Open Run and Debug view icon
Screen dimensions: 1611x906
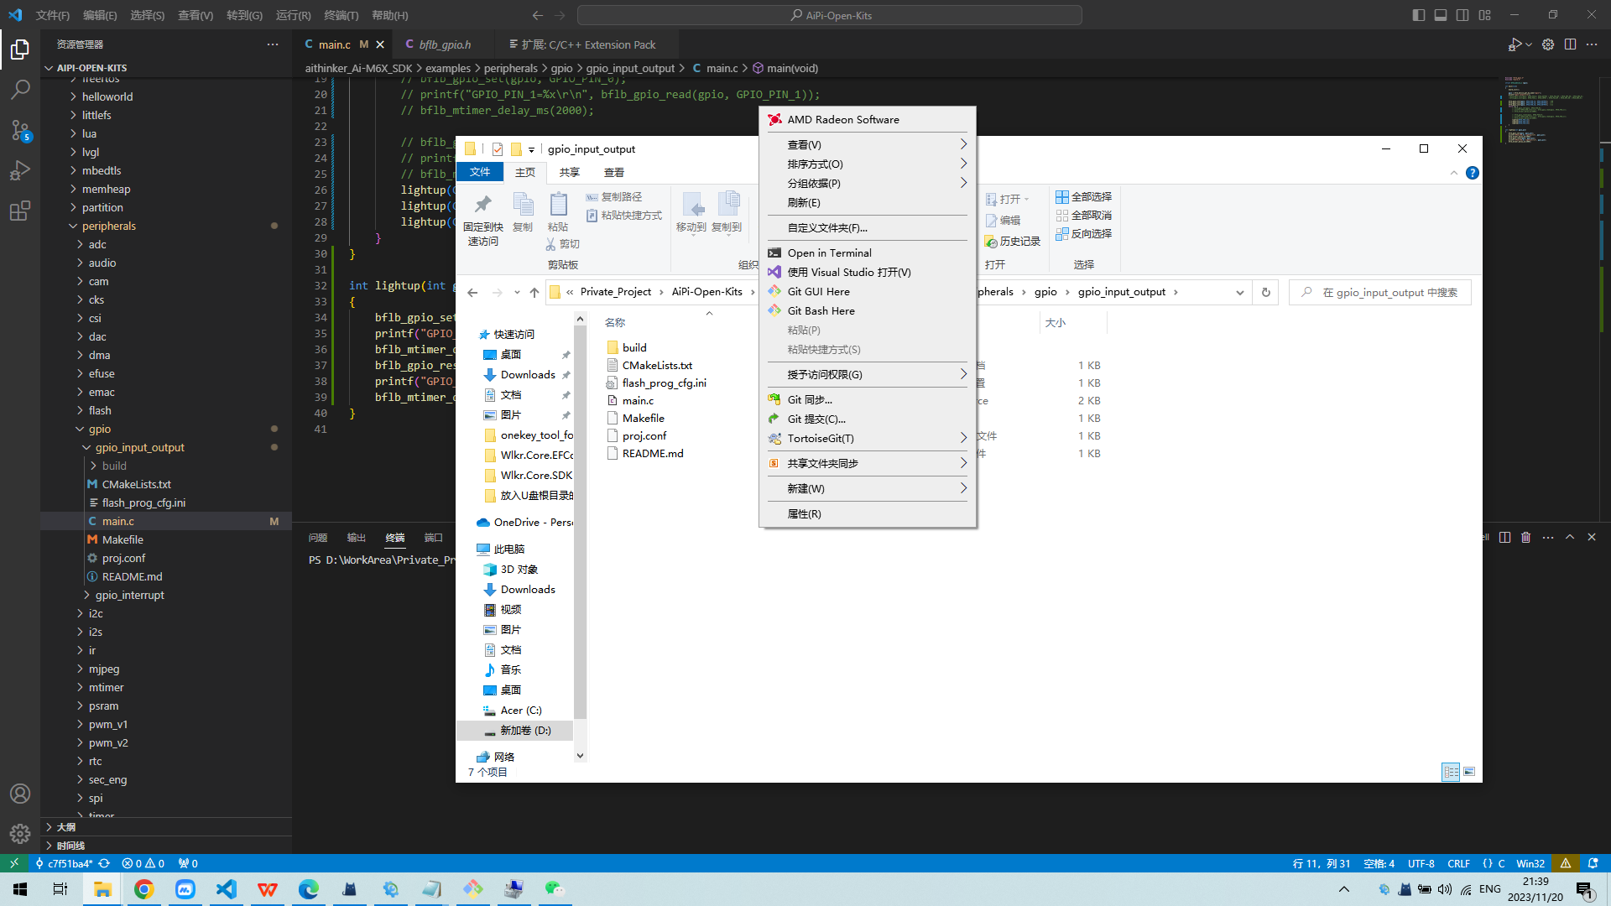pyautogui.click(x=20, y=170)
